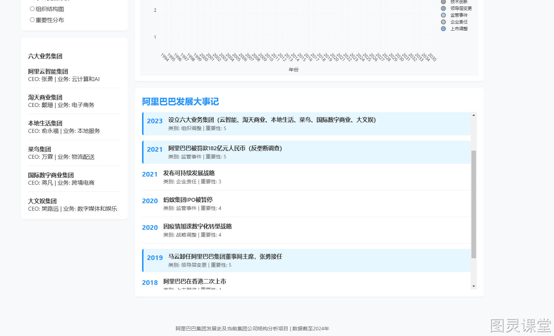554x336 pixels.
Task: Select the 组织结构图 radio button
Action: 32,9
